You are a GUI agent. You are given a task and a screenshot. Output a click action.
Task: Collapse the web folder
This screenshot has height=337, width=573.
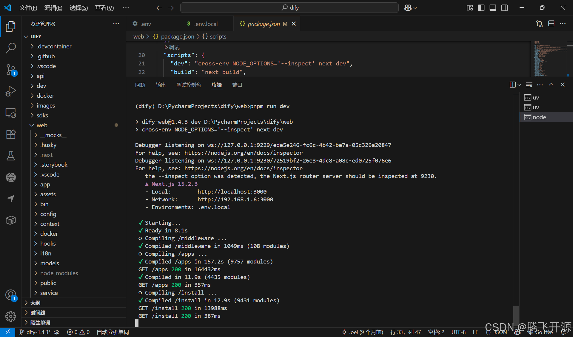coord(42,125)
